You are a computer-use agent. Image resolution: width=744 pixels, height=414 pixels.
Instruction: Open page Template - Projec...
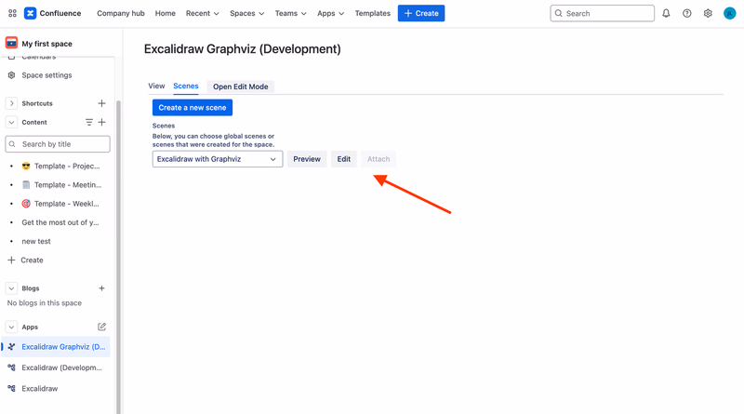[x=67, y=166]
